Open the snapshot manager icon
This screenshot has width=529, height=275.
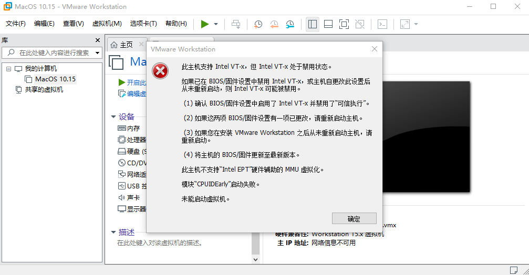(x=290, y=24)
